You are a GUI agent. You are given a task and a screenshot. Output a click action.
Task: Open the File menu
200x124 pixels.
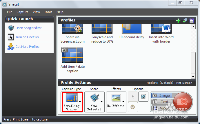[10, 12]
